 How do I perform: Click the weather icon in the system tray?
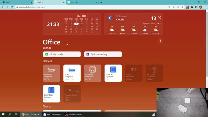[x=154, y=114]
